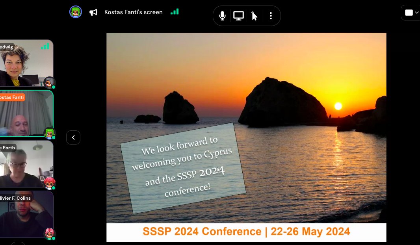Click Kostas Fanti's avatar in header
Screen dimensions: 420x245
[x=76, y=12]
